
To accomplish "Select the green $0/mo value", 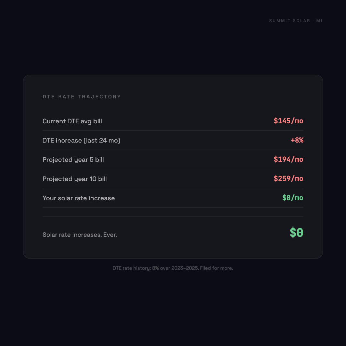I will pyautogui.click(x=292, y=198).
